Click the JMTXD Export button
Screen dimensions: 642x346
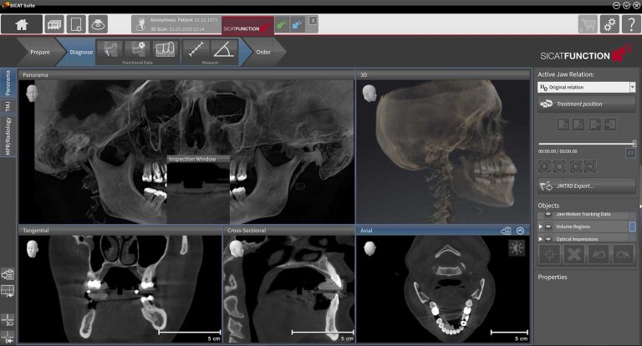[585, 186]
